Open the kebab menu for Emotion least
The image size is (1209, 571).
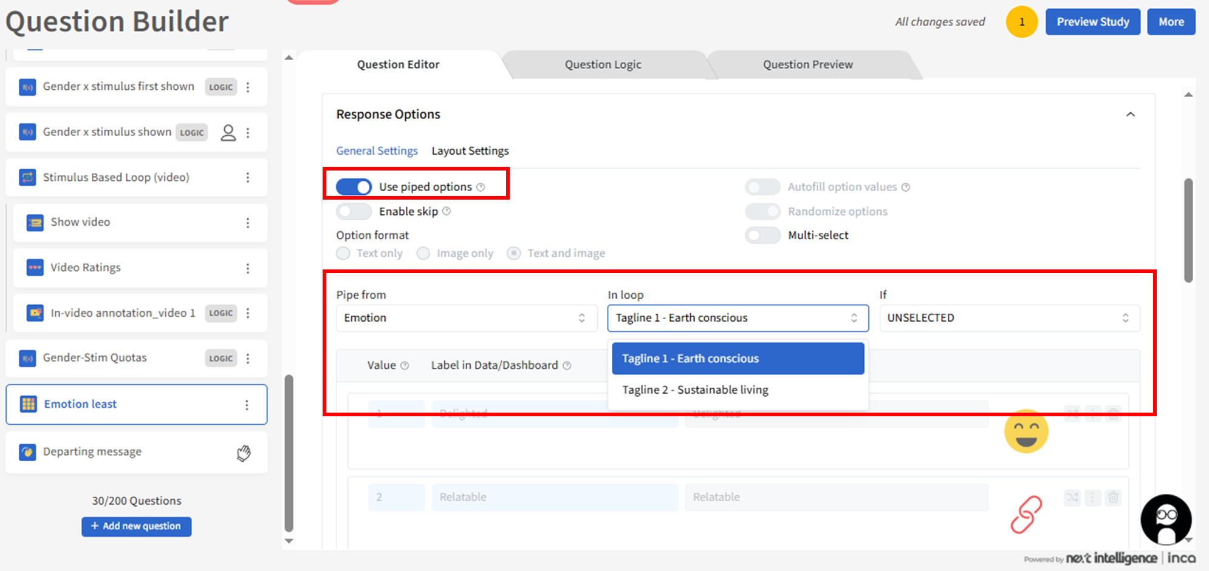coord(247,405)
